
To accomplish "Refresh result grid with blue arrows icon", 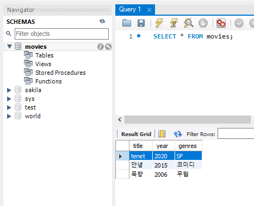I will [x=178, y=134].
